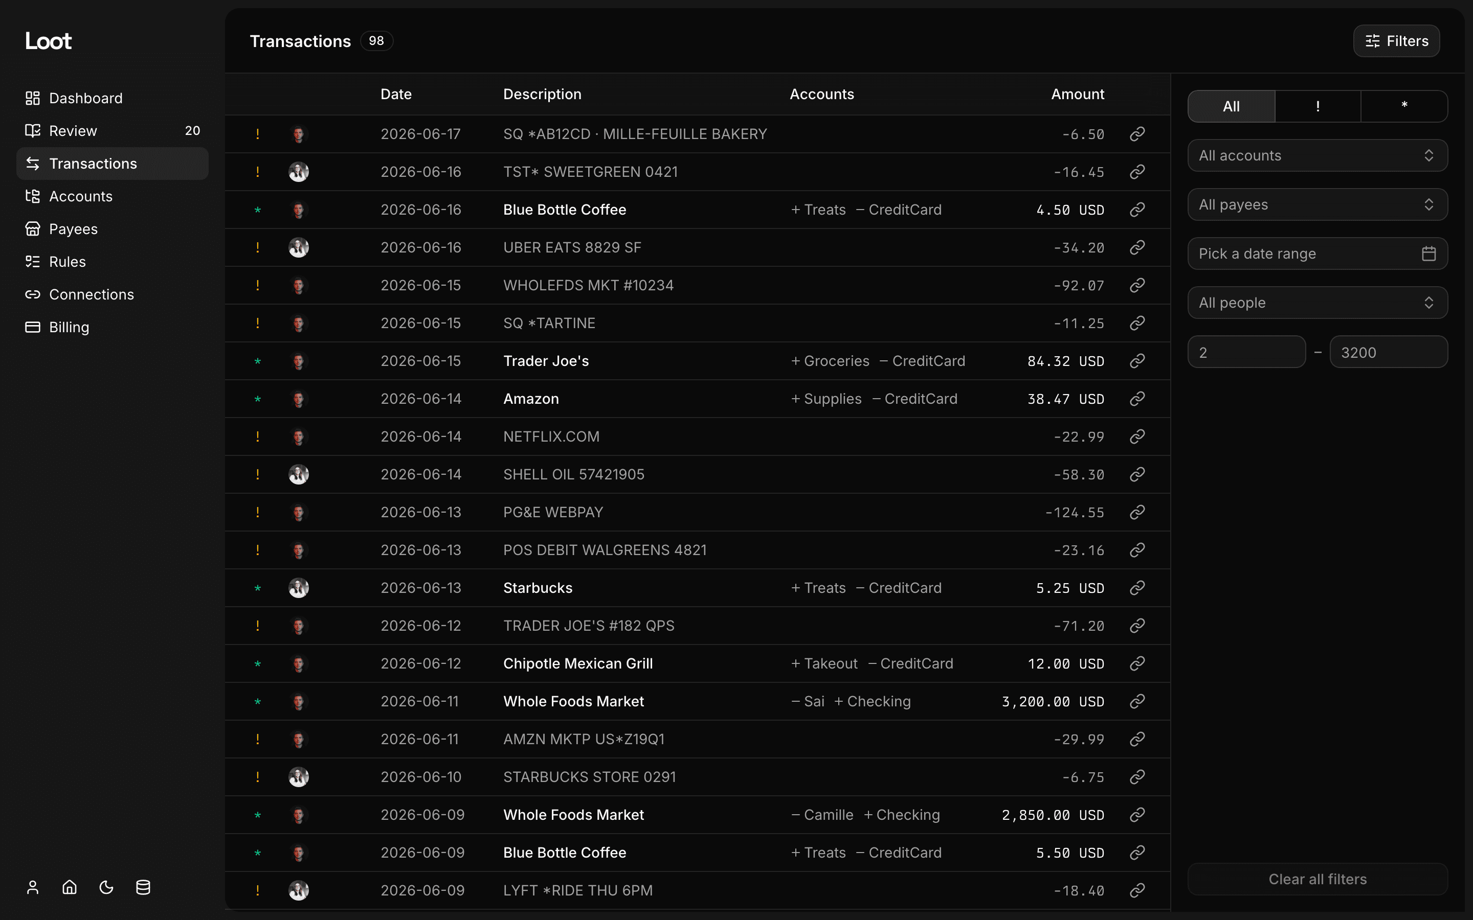Image resolution: width=1473 pixels, height=920 pixels.
Task: Open Payees from sidebar
Action: [112, 229]
